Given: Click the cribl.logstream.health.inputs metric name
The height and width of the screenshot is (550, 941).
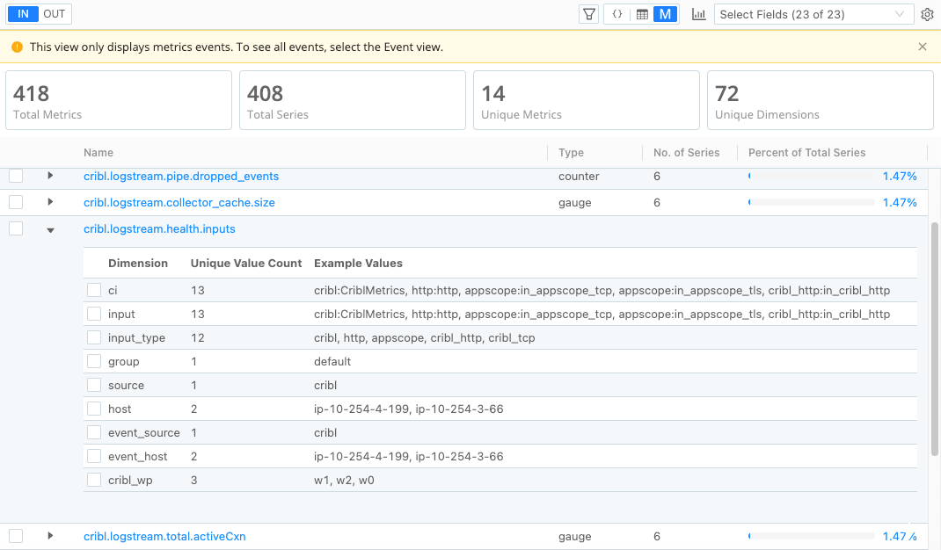Looking at the screenshot, I should [159, 228].
